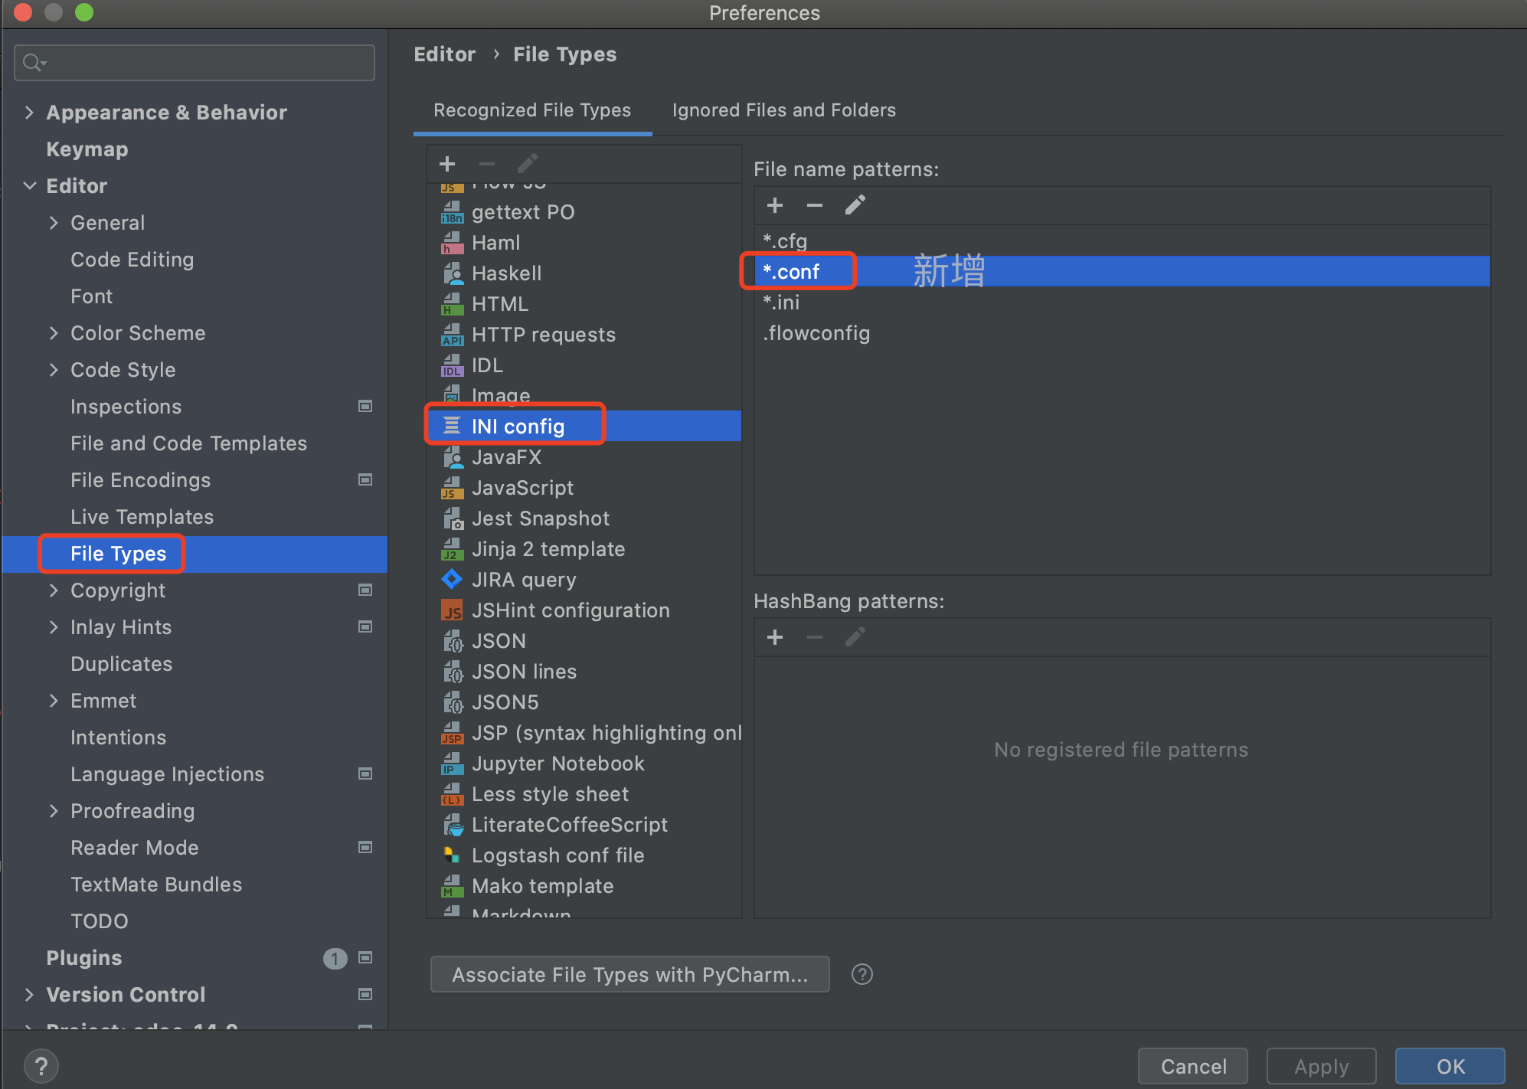1527x1089 pixels.
Task: Collapse the Editor section
Action: coord(30,185)
